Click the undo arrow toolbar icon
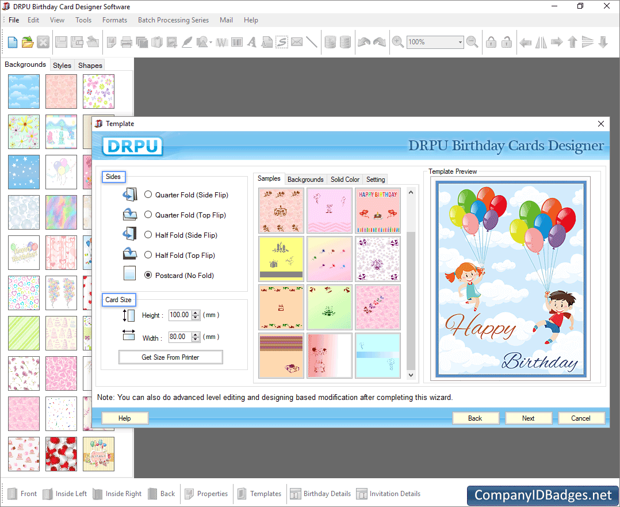 [363, 42]
